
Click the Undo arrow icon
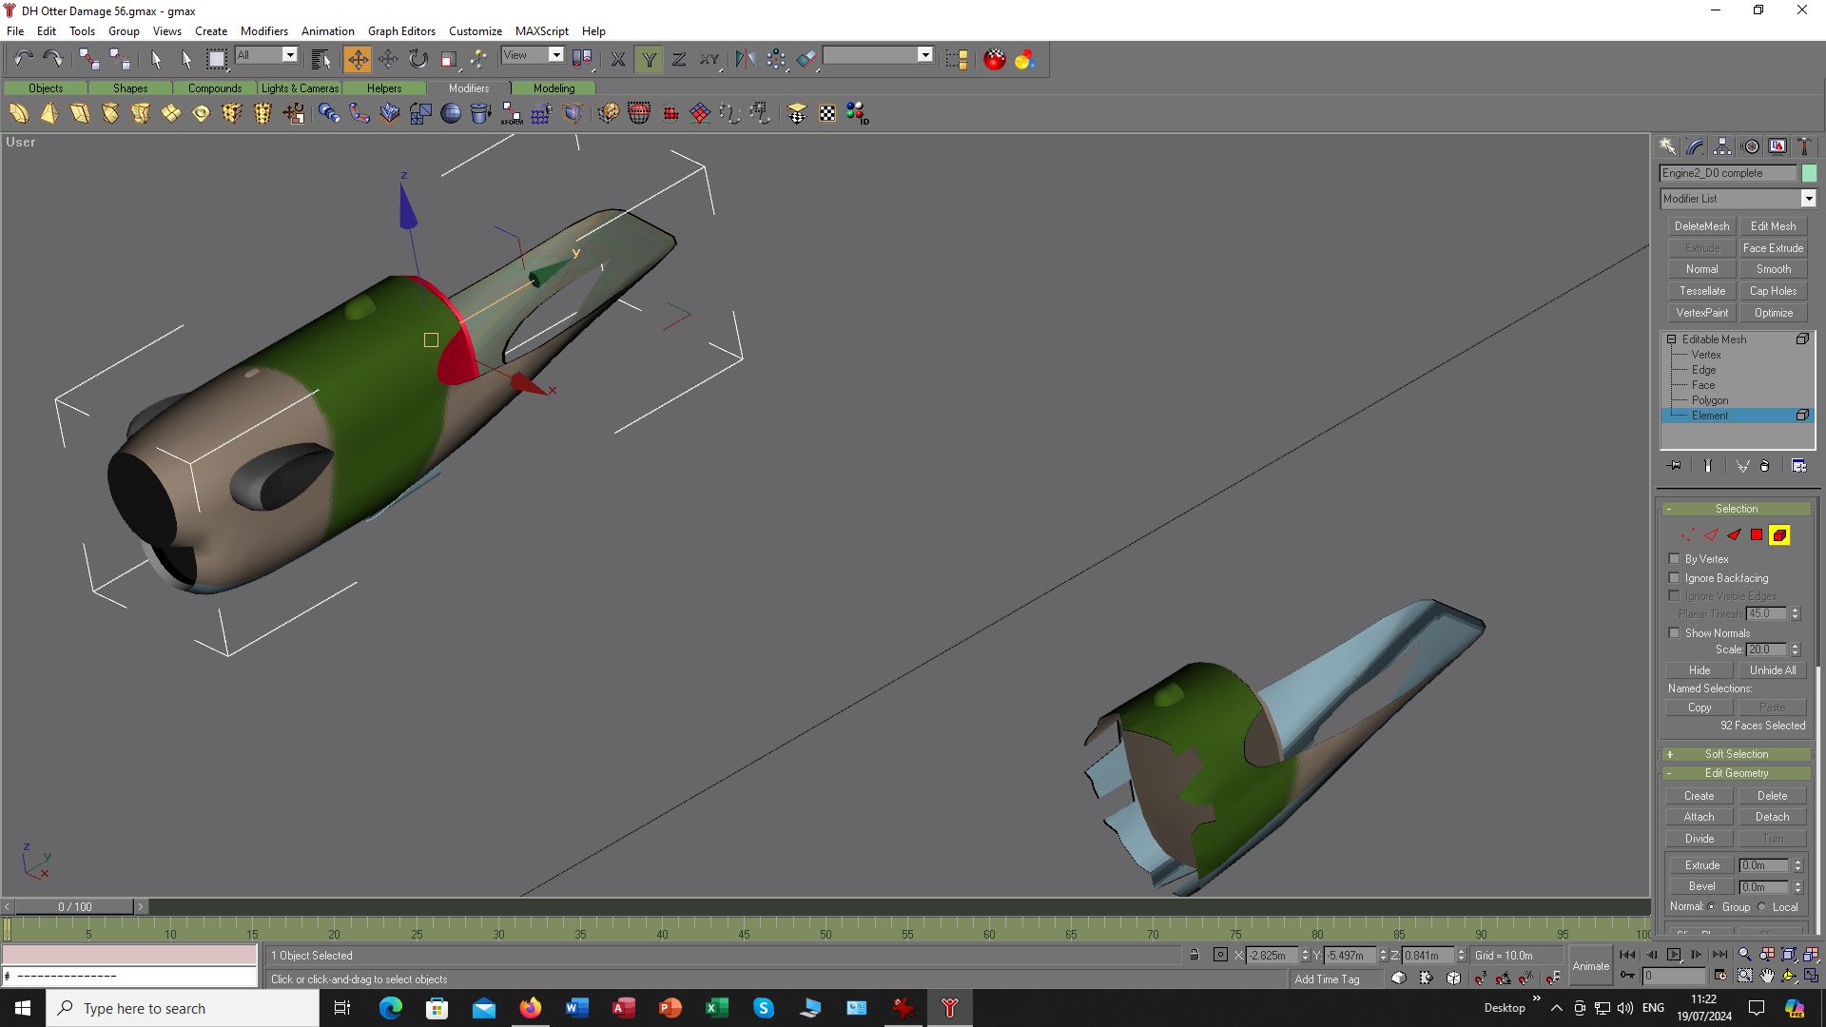click(x=23, y=59)
